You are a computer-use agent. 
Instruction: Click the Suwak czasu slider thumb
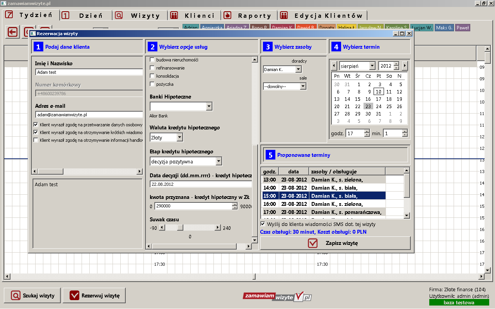coord(180,228)
